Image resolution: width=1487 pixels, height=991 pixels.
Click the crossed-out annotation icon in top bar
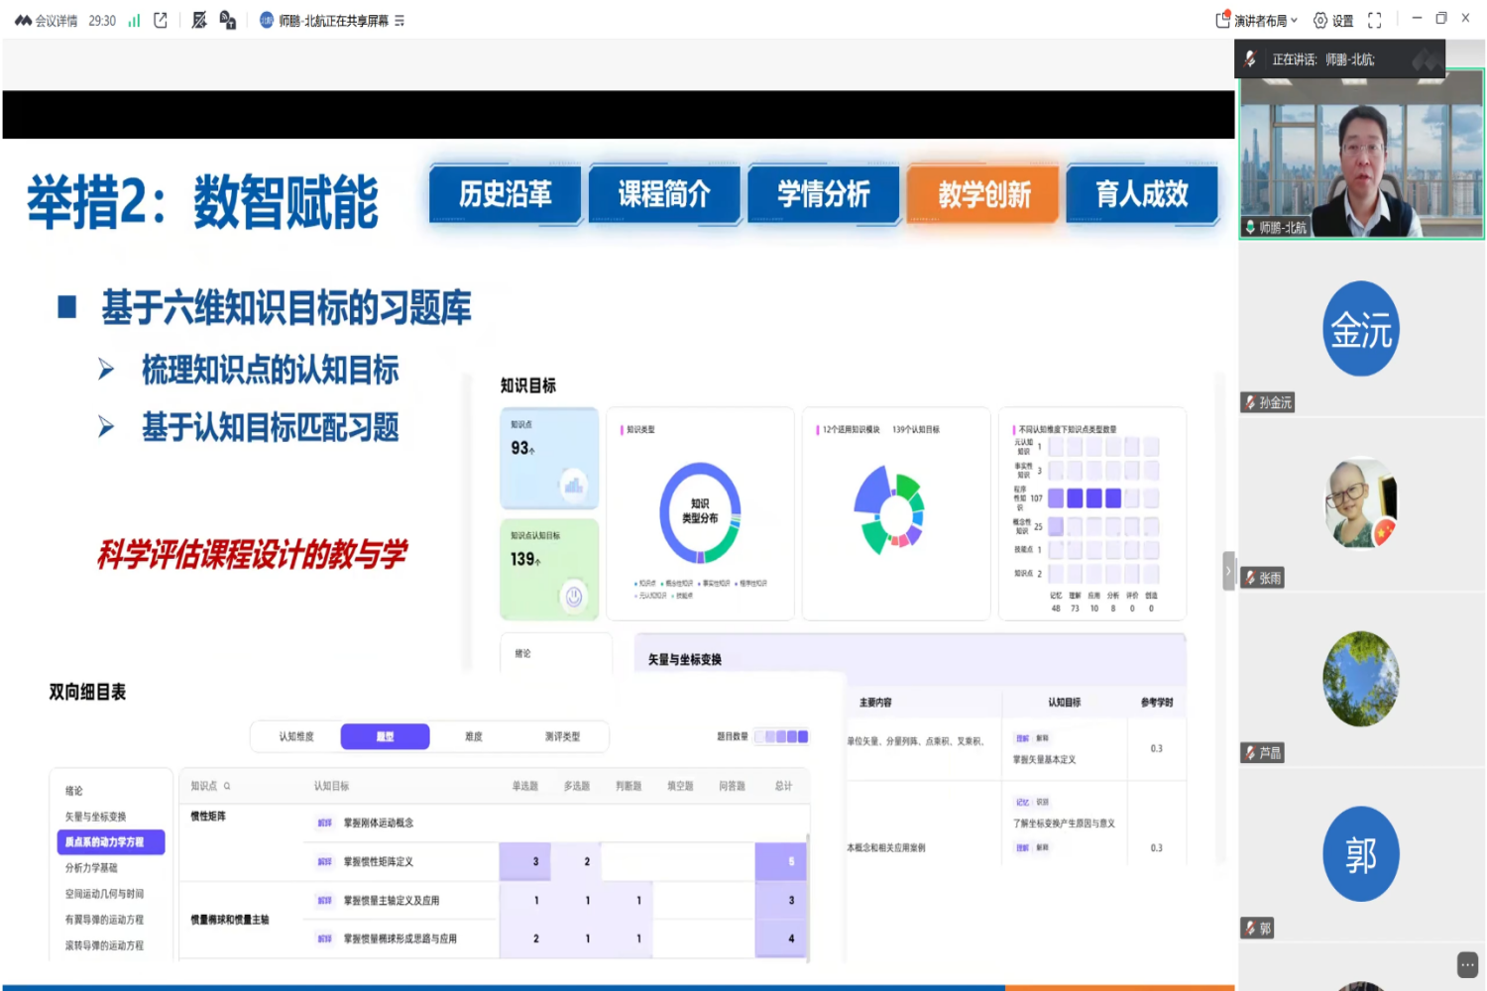pos(199,20)
